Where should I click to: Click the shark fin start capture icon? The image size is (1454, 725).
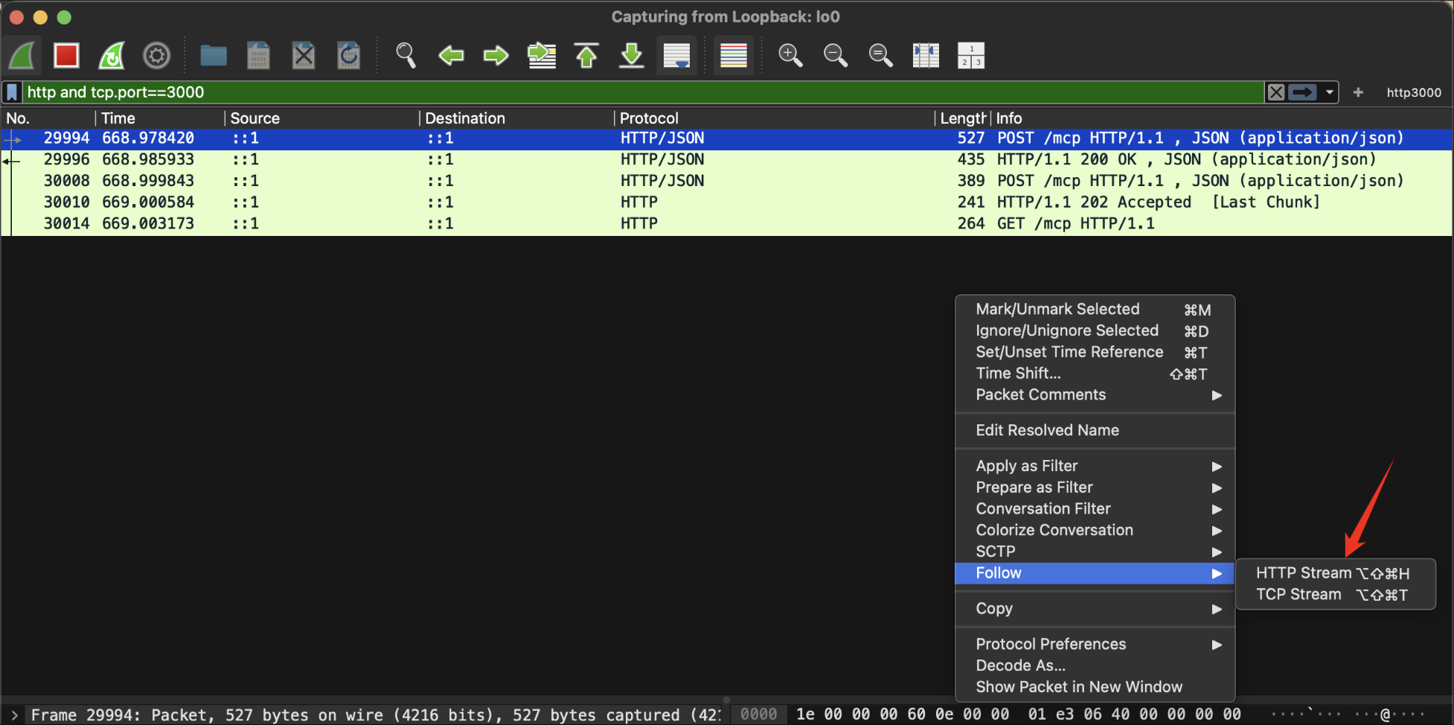22,55
